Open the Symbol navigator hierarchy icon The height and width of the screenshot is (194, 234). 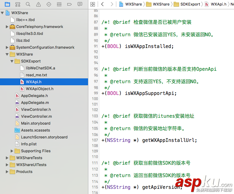click(x=18, y=4)
